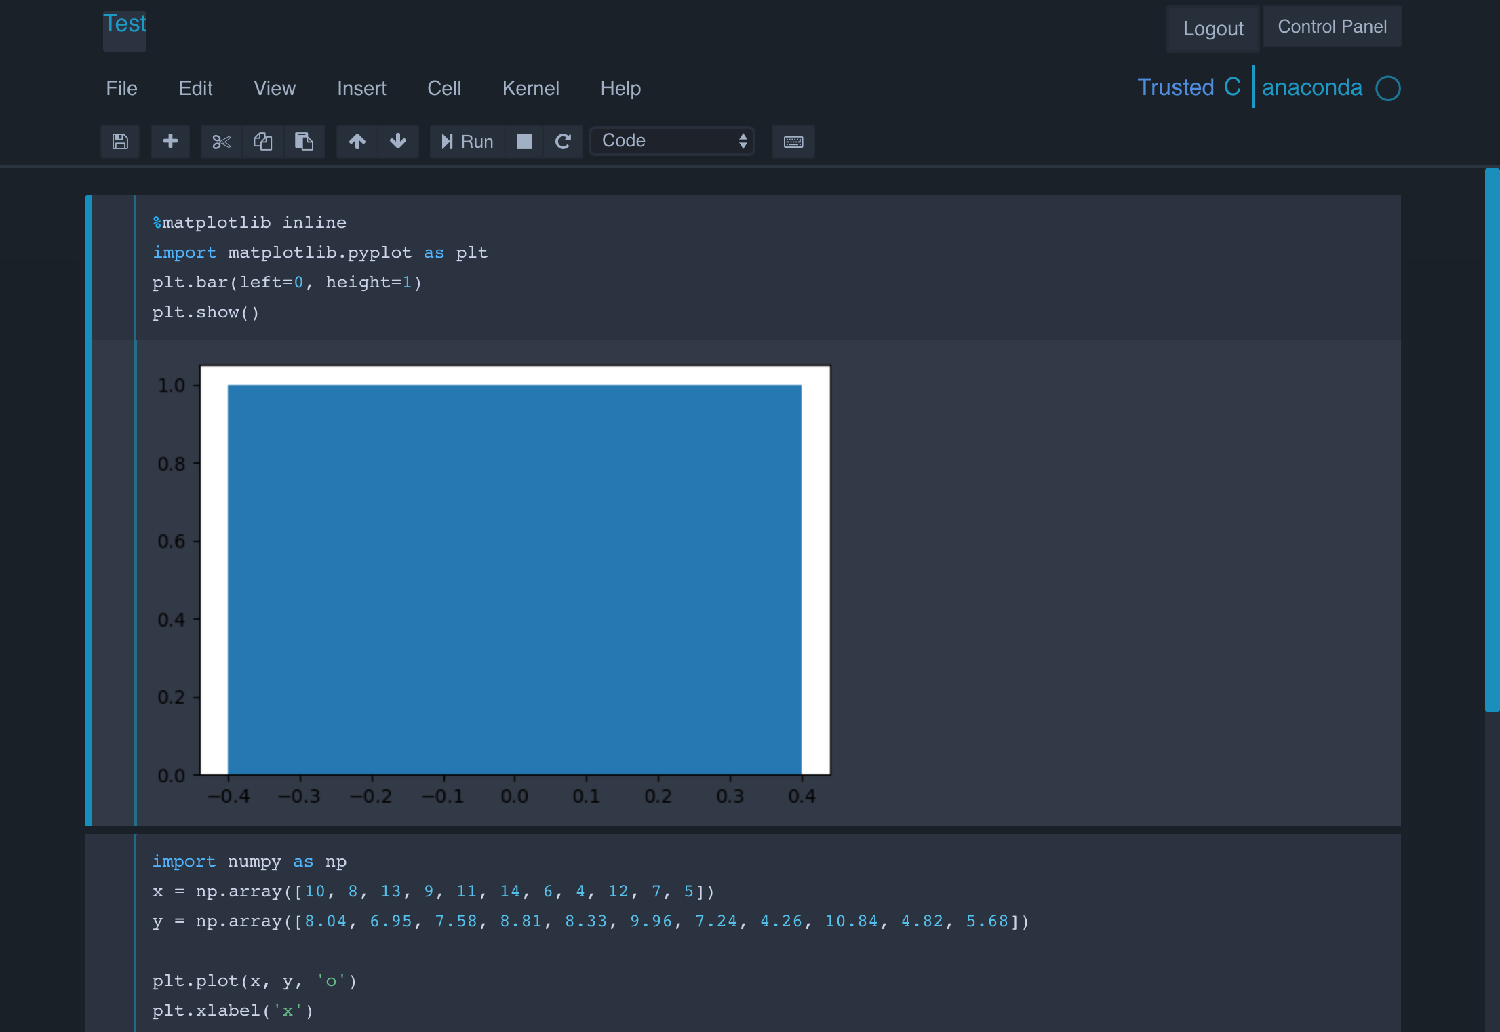1500x1032 pixels.
Task: Click the first cell's 'plt.show()' line
Action: [206, 312]
